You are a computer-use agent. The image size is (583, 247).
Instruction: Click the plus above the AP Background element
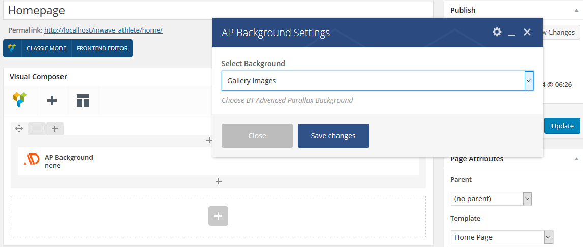pos(209,140)
